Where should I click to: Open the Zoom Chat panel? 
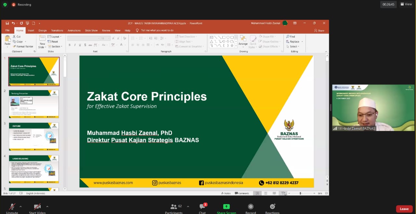(x=202, y=207)
